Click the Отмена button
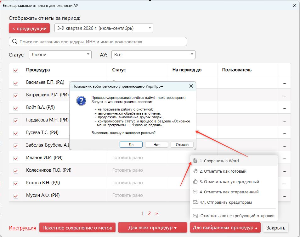The width and height of the screenshot is (300, 237). 182,145
